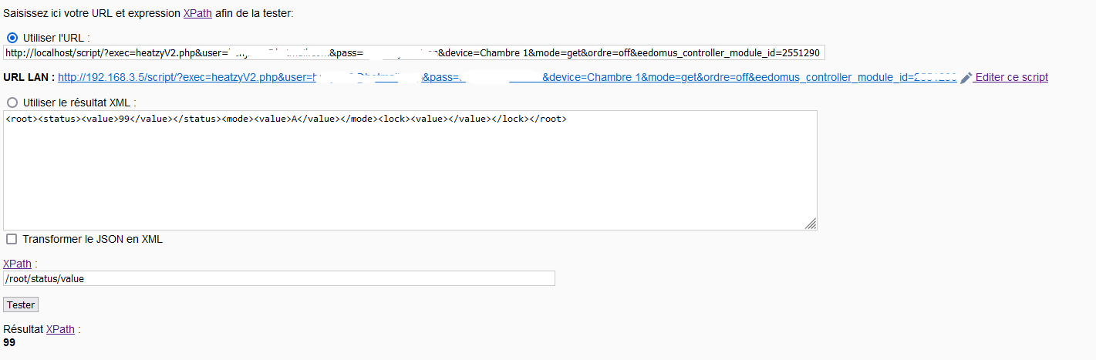Click the bold "URL LAN :" label
The width and height of the screenshot is (1096, 360).
pyautogui.click(x=29, y=78)
